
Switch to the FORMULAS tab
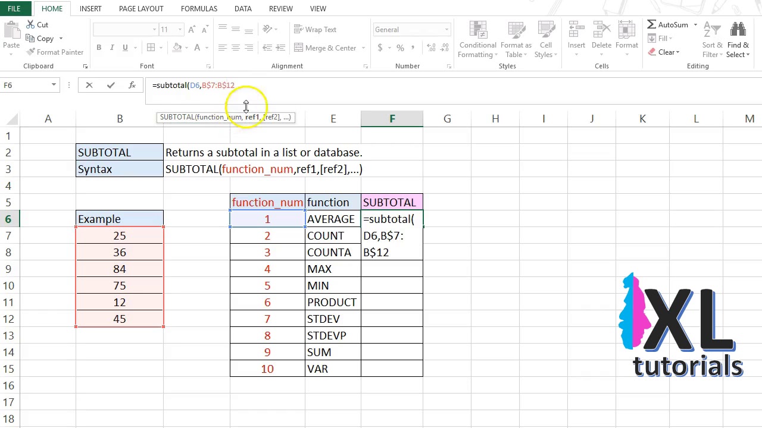pos(199,9)
